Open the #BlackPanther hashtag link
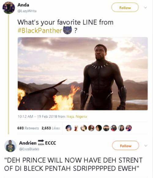This screenshot has height=178, width=153. click(40, 30)
